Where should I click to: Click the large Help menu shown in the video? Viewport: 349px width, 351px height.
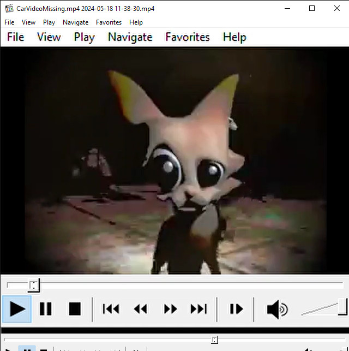point(234,38)
